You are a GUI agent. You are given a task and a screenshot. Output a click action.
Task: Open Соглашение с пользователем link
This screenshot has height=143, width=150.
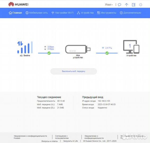(x=62, y=137)
